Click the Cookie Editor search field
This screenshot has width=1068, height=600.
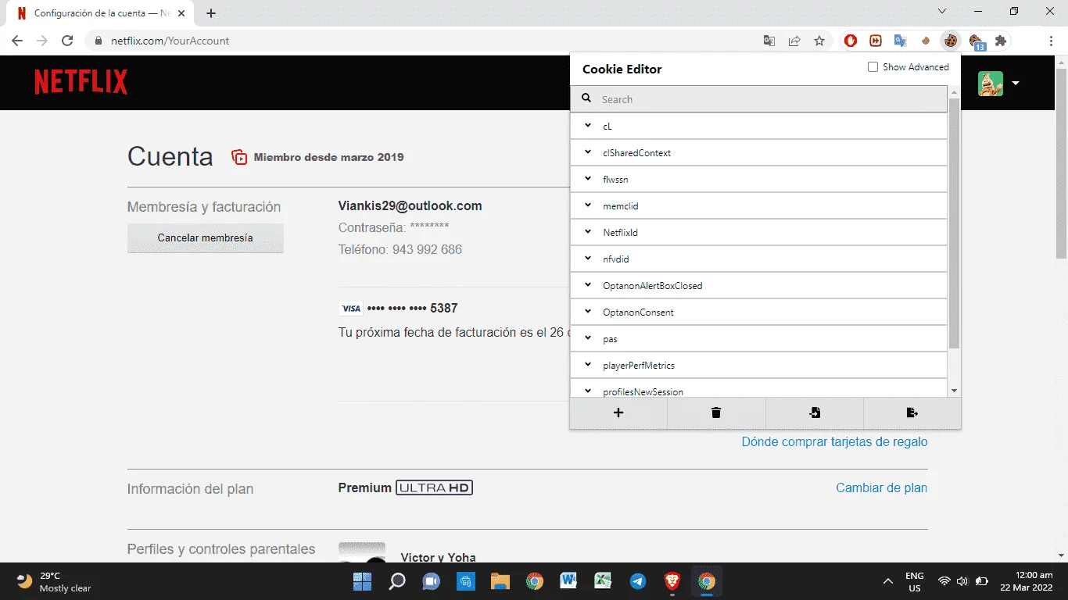coord(759,99)
